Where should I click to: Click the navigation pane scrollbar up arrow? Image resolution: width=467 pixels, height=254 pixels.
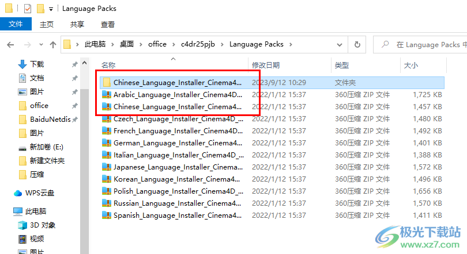click(85, 63)
